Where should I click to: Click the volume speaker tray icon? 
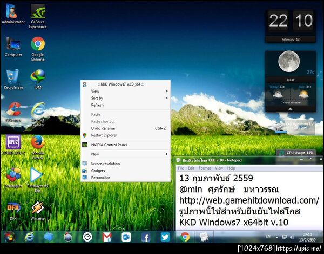coord(292,237)
